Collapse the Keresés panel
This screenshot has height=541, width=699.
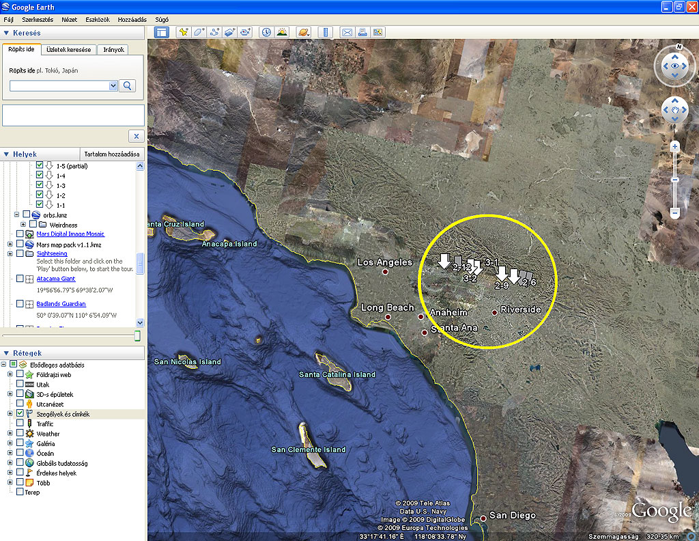tap(6, 33)
